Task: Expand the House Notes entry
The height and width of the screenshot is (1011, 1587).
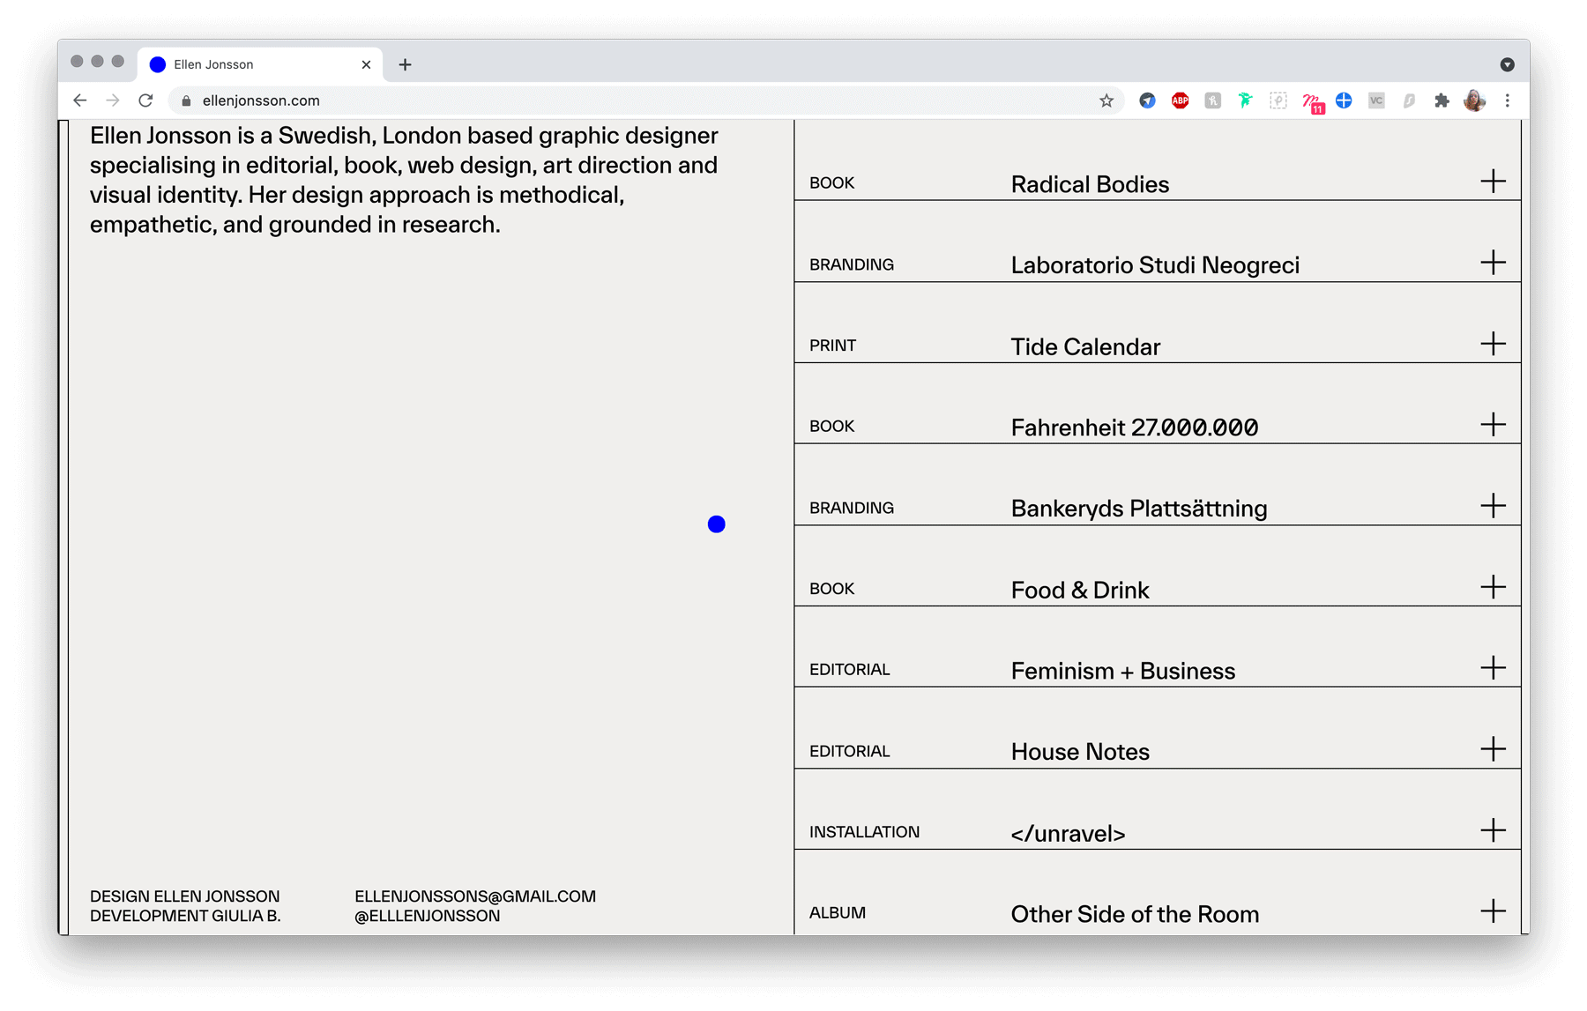Action: point(1493,749)
